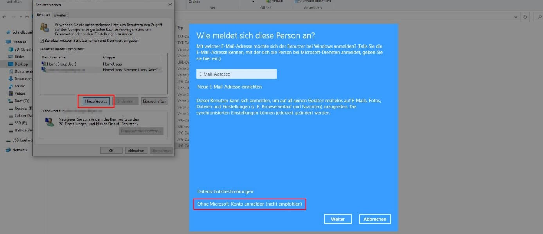Viewport: 543px width, 234px height.
Task: Select Recover (D:) drive icon in sidebar
Action: point(11,108)
